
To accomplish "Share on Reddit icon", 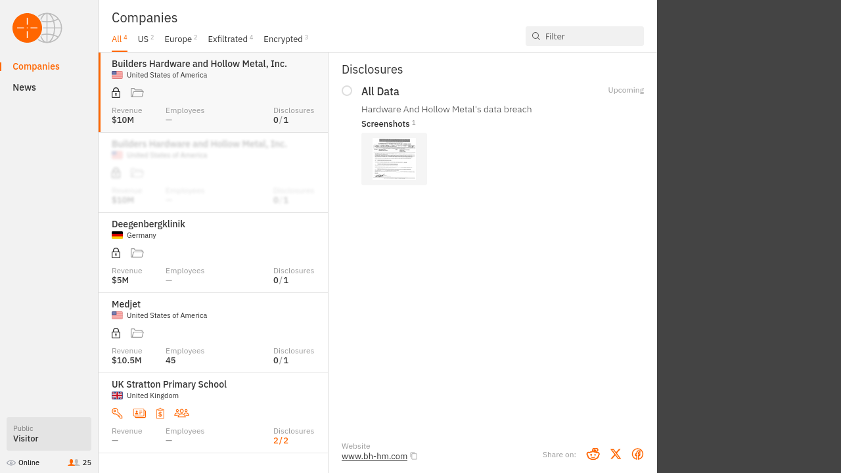I will coord(593,454).
